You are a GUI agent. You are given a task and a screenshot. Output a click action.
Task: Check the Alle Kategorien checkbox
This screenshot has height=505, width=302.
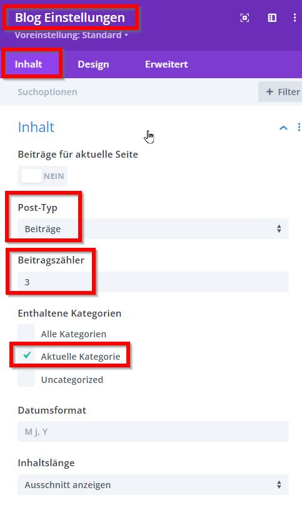coord(26,334)
